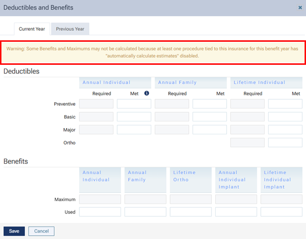Image resolution: width=306 pixels, height=239 pixels.
Task: Click Used field under Lifetime Ortho
Action: tap(191, 212)
